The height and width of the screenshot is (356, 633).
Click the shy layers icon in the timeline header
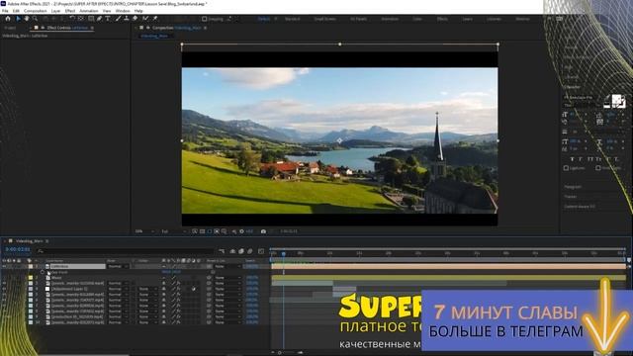[232, 251]
